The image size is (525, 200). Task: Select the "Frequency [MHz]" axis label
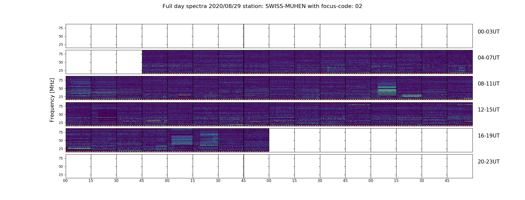(52, 100)
